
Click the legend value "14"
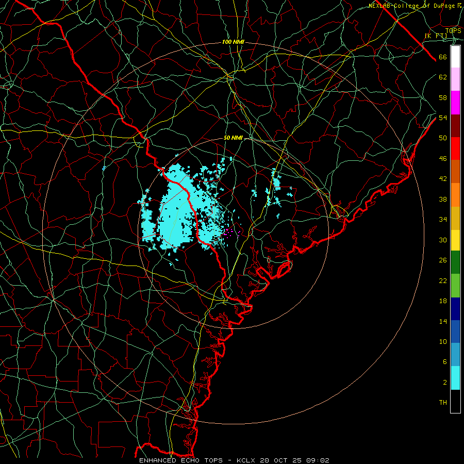click(443, 321)
